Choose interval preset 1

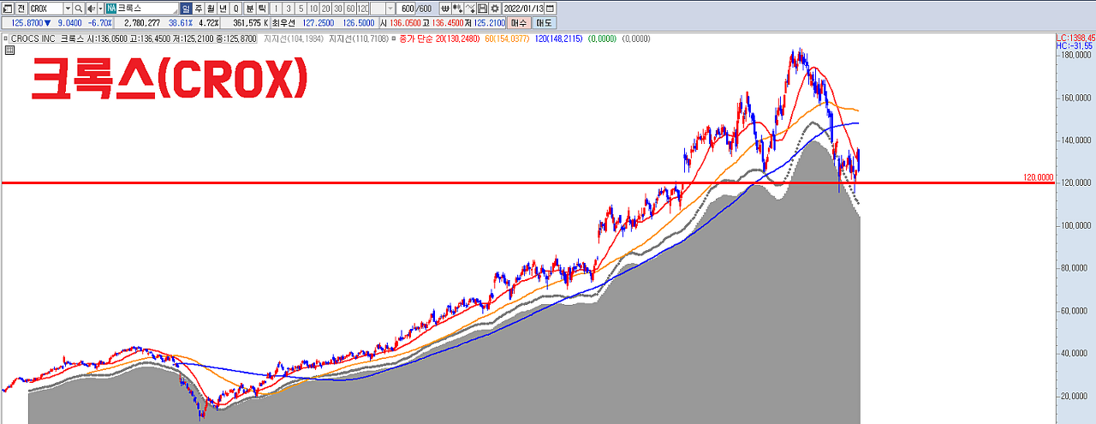[276, 8]
